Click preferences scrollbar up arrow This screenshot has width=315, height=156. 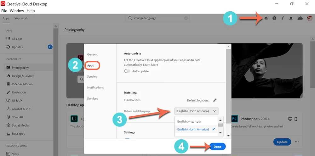228,47
